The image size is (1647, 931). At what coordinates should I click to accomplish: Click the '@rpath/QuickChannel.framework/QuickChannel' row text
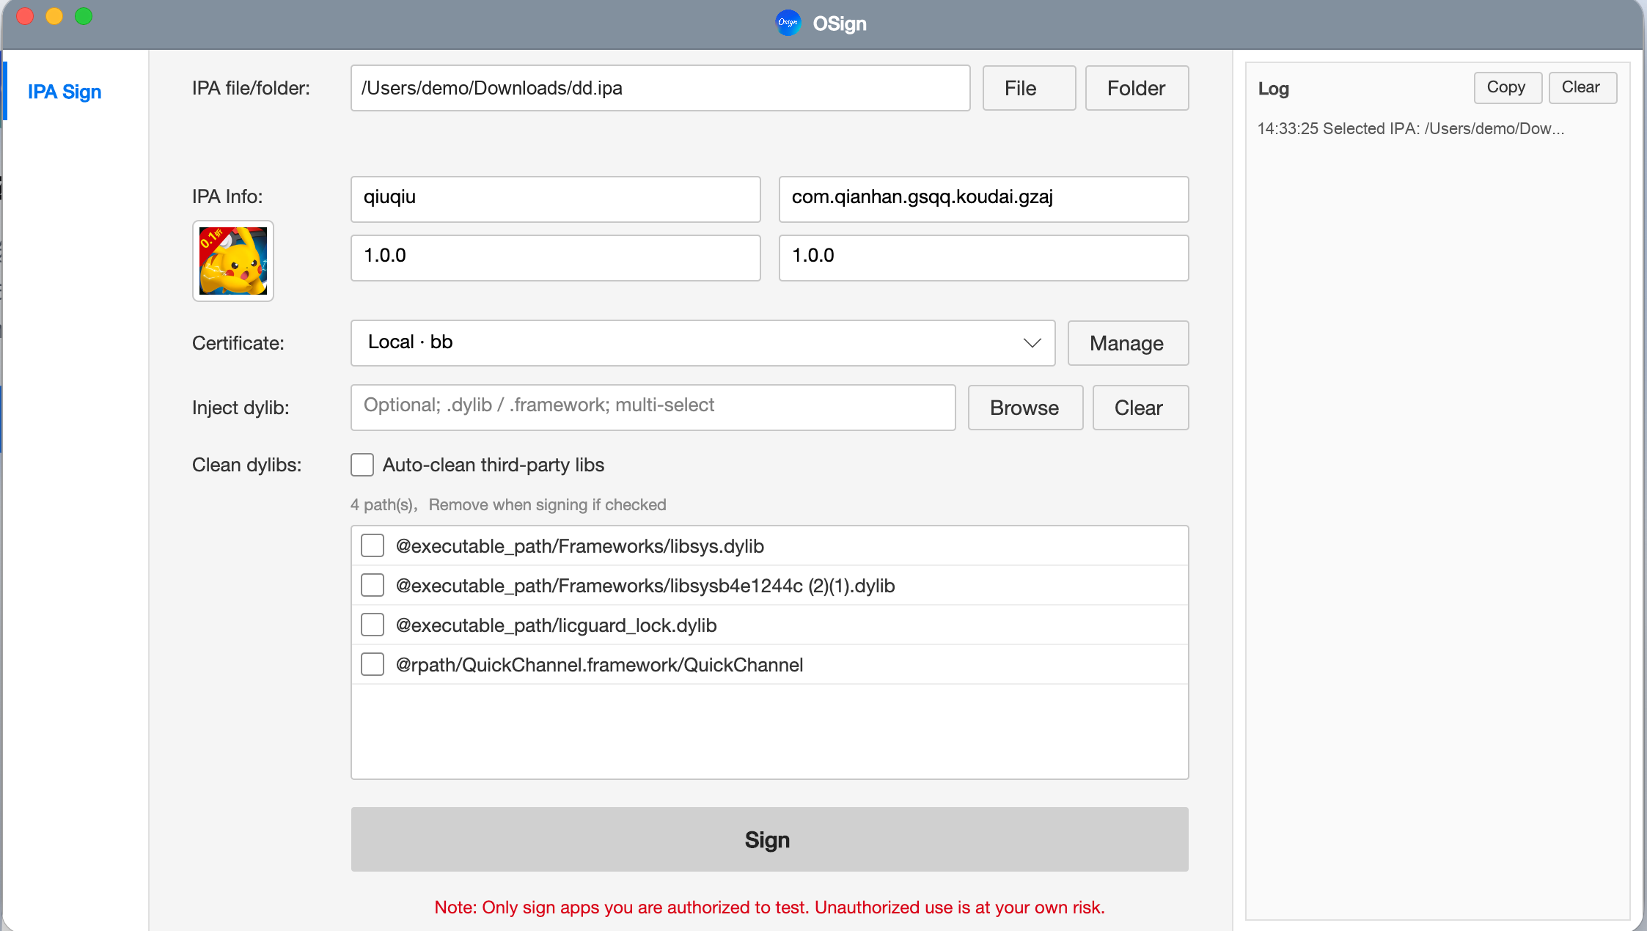pos(599,665)
